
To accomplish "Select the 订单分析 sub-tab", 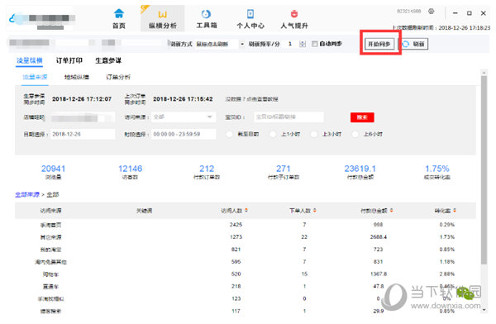I will click(x=118, y=77).
